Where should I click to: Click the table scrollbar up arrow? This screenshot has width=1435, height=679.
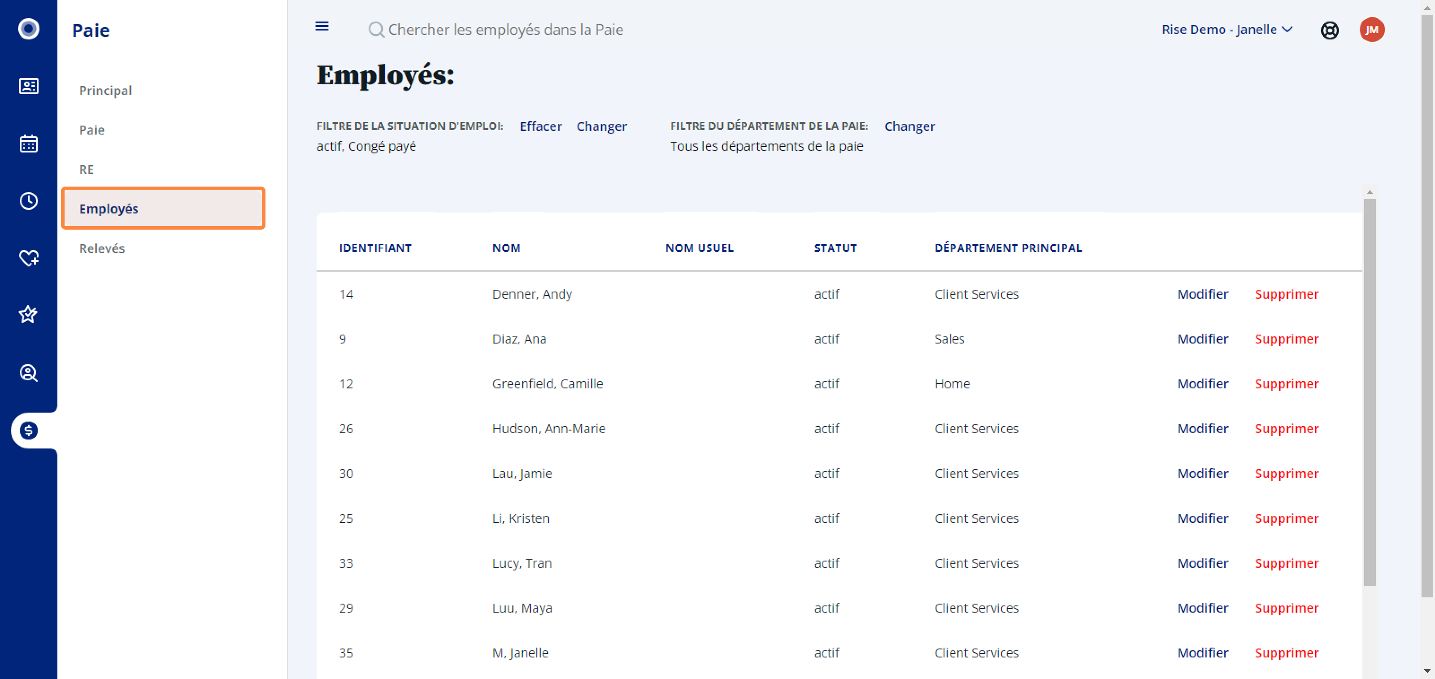1369,192
